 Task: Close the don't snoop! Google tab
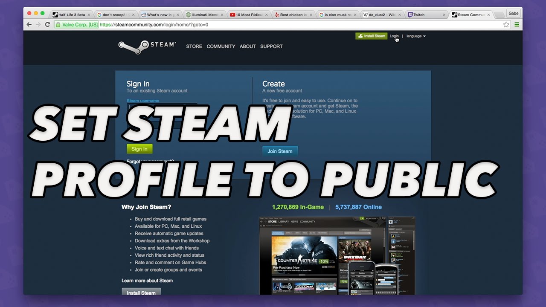pos(133,15)
